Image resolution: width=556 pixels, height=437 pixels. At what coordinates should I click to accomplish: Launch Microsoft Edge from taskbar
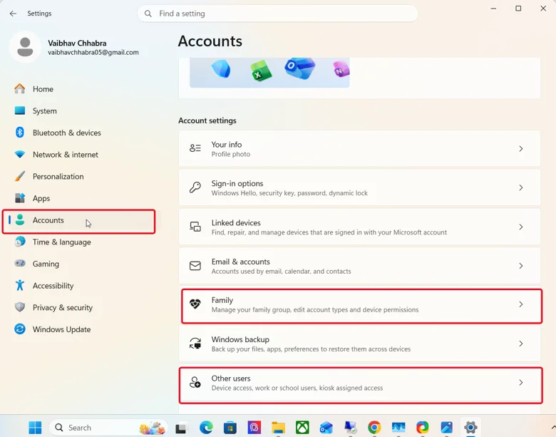(x=206, y=428)
